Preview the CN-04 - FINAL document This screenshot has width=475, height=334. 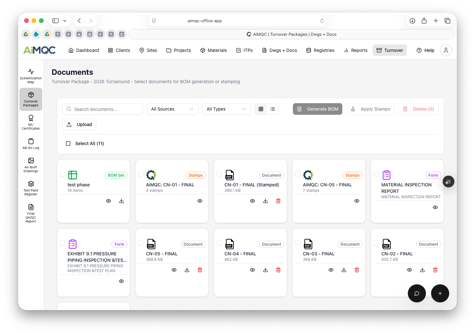[253, 270]
